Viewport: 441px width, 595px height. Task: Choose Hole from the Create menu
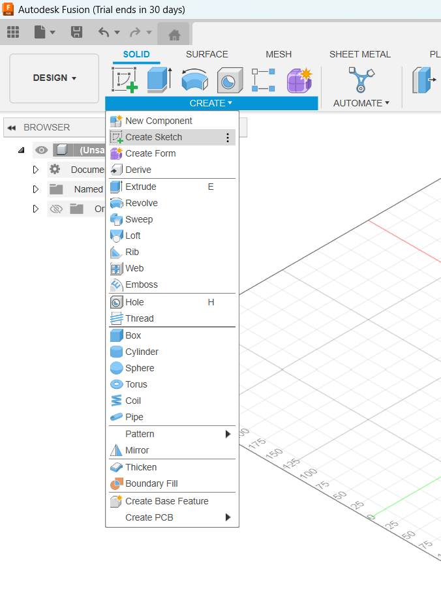click(172, 302)
